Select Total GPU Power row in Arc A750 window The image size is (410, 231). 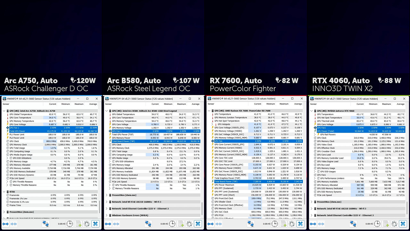coord(52,131)
